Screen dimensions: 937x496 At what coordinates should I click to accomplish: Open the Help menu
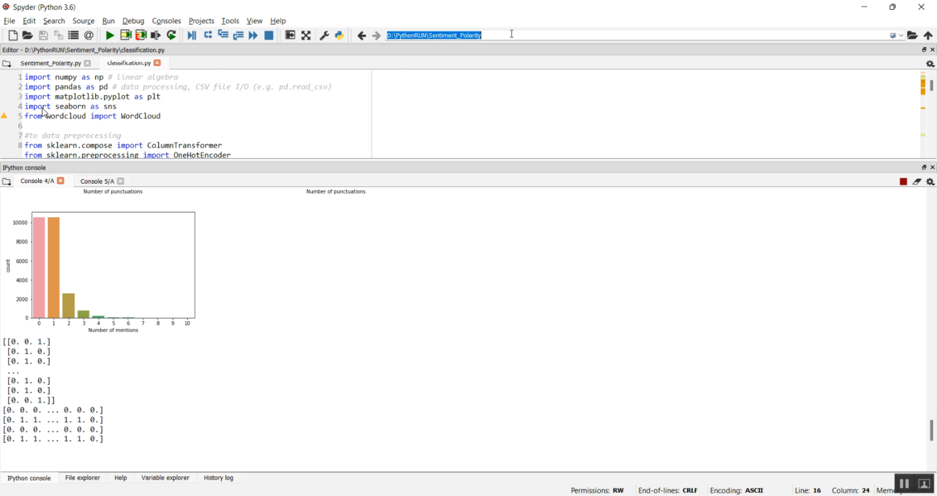[x=278, y=21]
